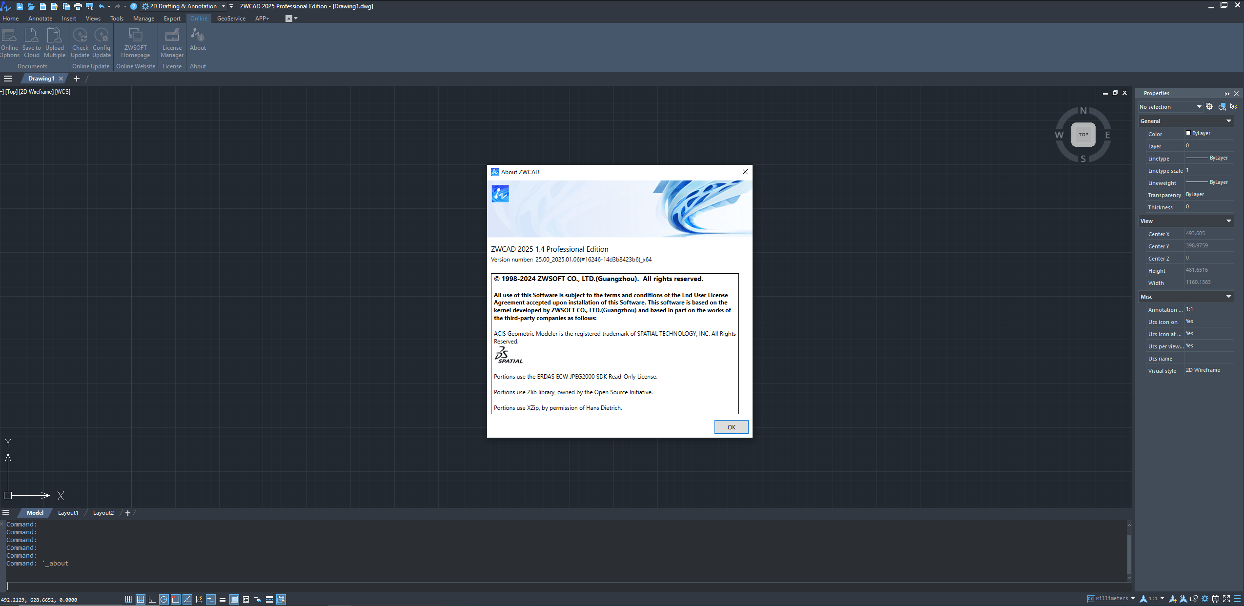Collapse the General section in Properties
The image size is (1244, 606).
(x=1228, y=121)
